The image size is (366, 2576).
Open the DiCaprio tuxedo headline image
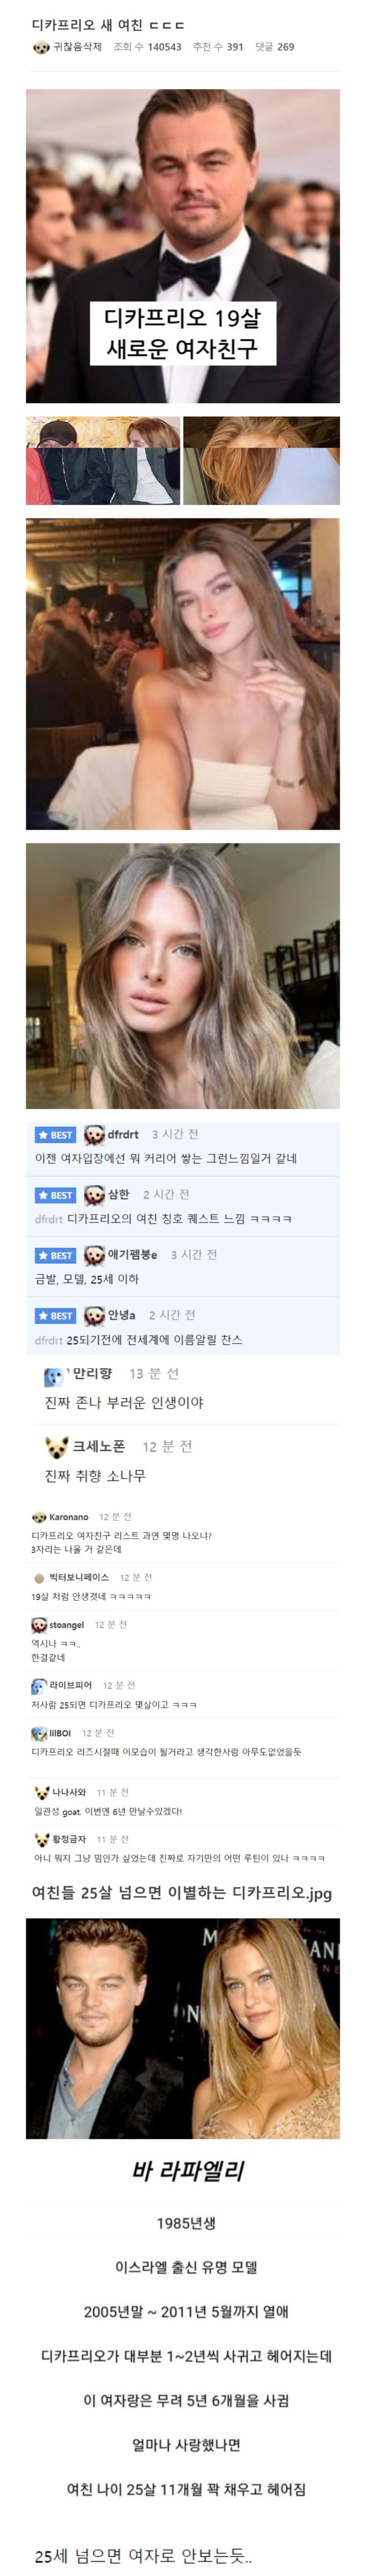tap(182, 246)
